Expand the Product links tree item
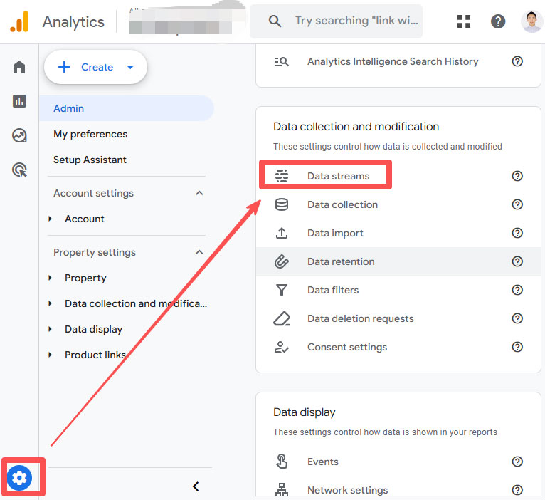The width and height of the screenshot is (545, 500). pos(50,355)
